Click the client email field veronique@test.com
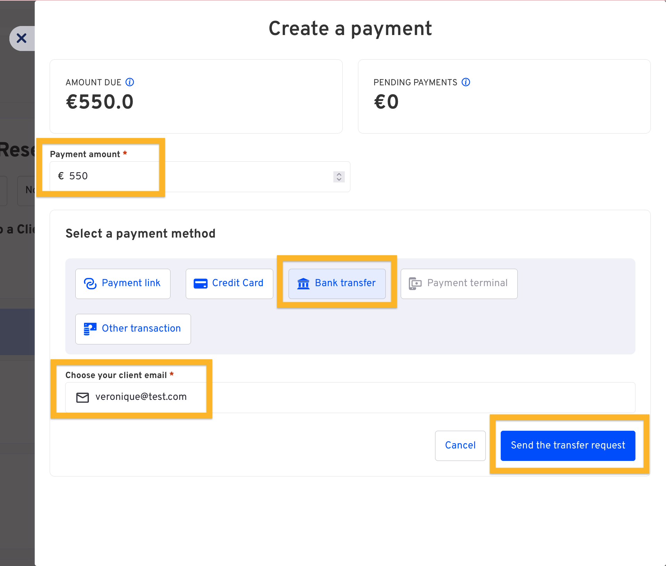This screenshot has height=566, width=666. [x=350, y=397]
